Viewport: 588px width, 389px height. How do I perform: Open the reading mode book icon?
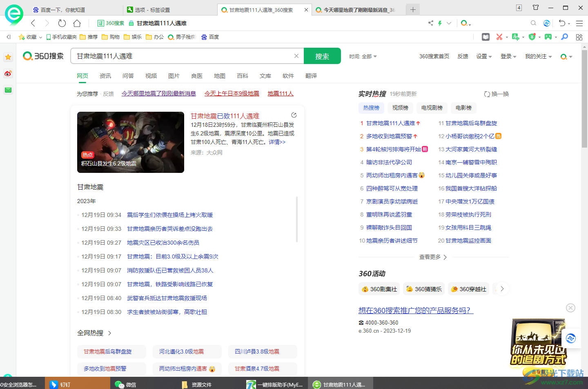tap(486, 37)
